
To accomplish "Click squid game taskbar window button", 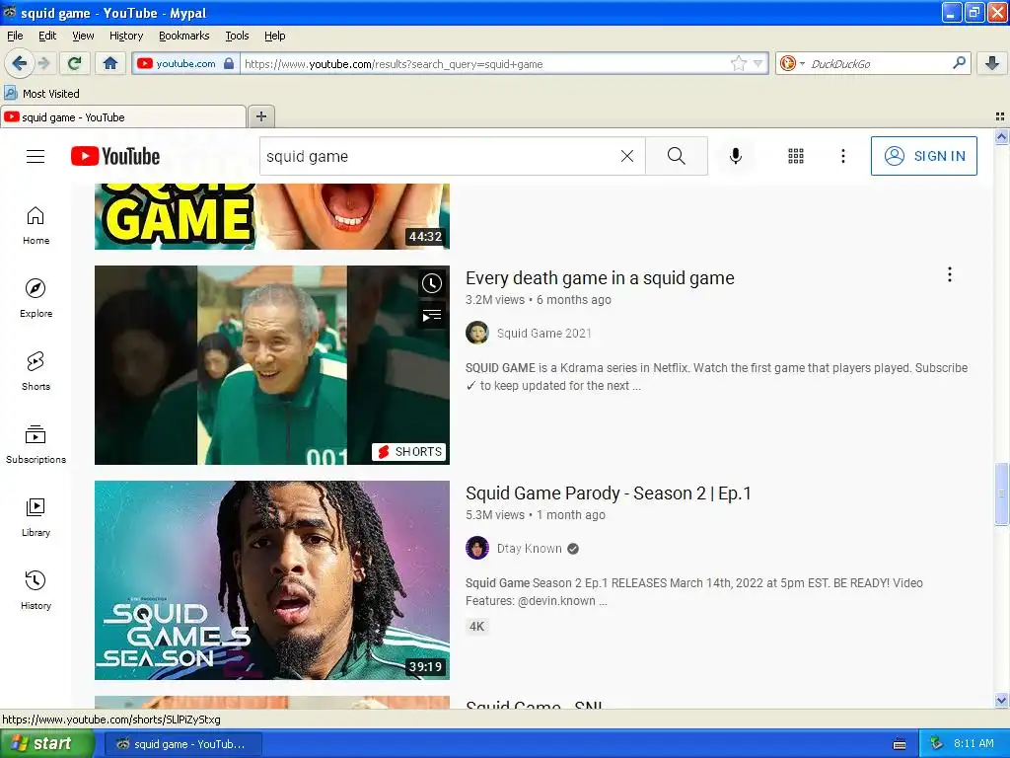I will (x=182, y=744).
